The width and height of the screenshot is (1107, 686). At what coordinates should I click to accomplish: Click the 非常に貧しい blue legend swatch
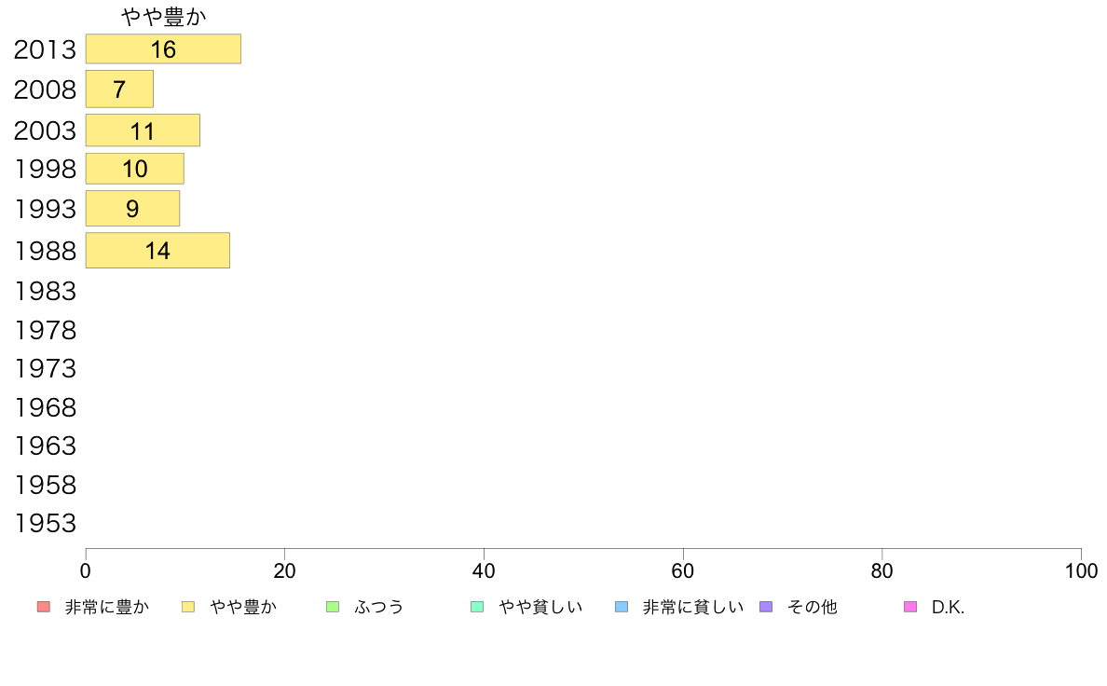[622, 607]
